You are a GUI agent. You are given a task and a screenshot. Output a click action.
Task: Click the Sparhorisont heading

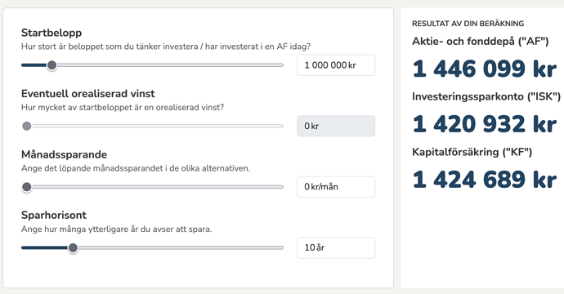pyautogui.click(x=54, y=215)
